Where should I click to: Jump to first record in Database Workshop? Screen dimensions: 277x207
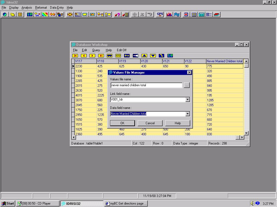[75, 56]
